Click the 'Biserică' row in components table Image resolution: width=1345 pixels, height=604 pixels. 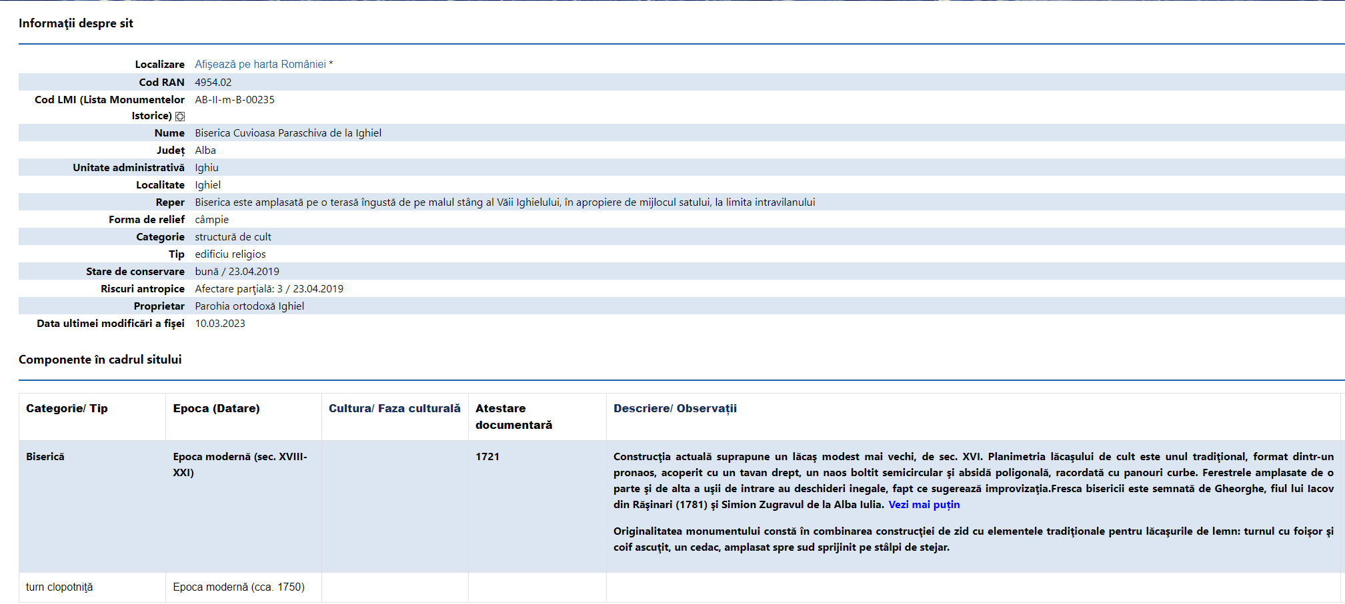tap(45, 457)
